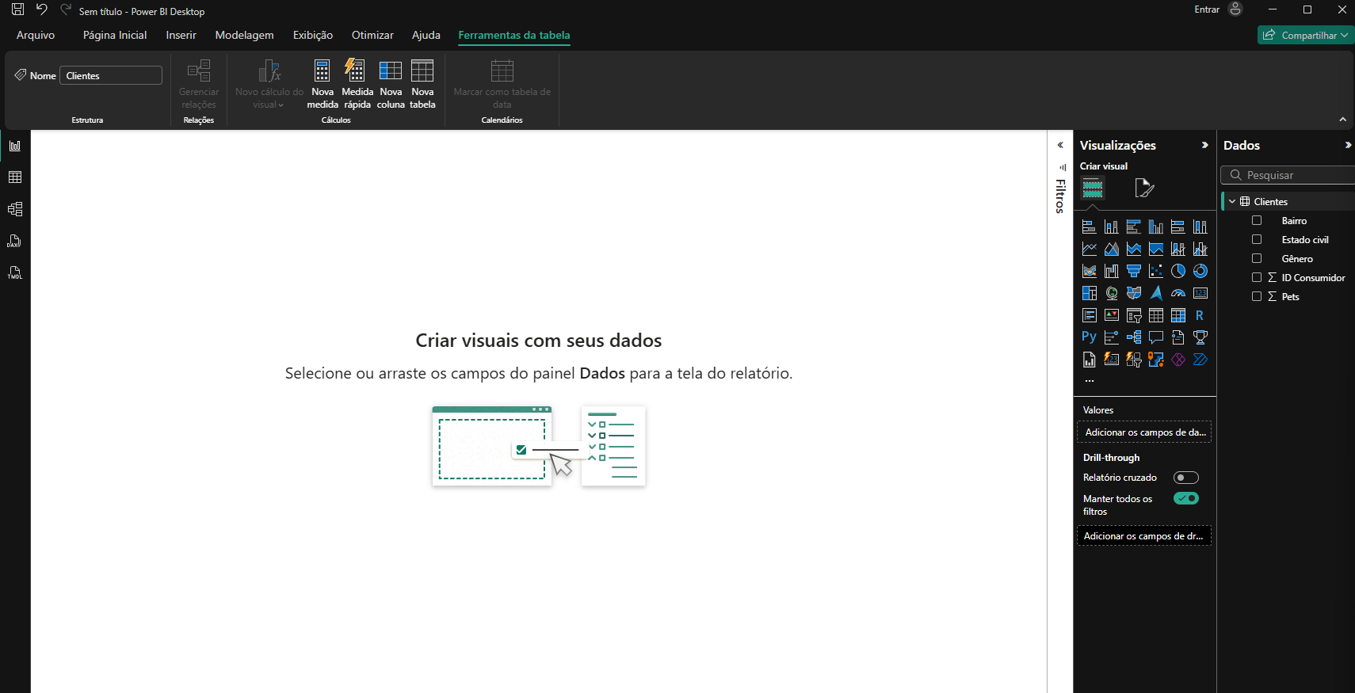Click the Pesquisar search box
Viewport: 1355px width, 693px height.
(1288, 175)
